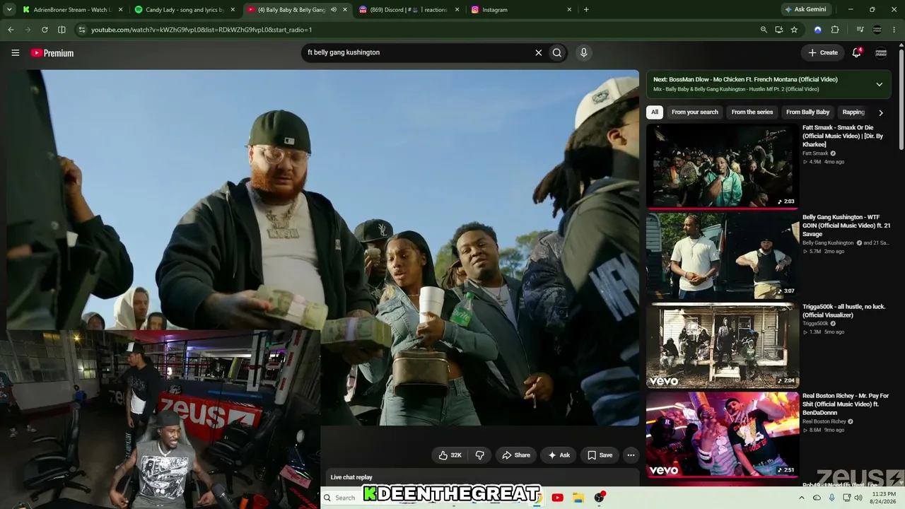Open Ask Gemini in the browser
This screenshot has height=509, width=905.
[805, 10]
